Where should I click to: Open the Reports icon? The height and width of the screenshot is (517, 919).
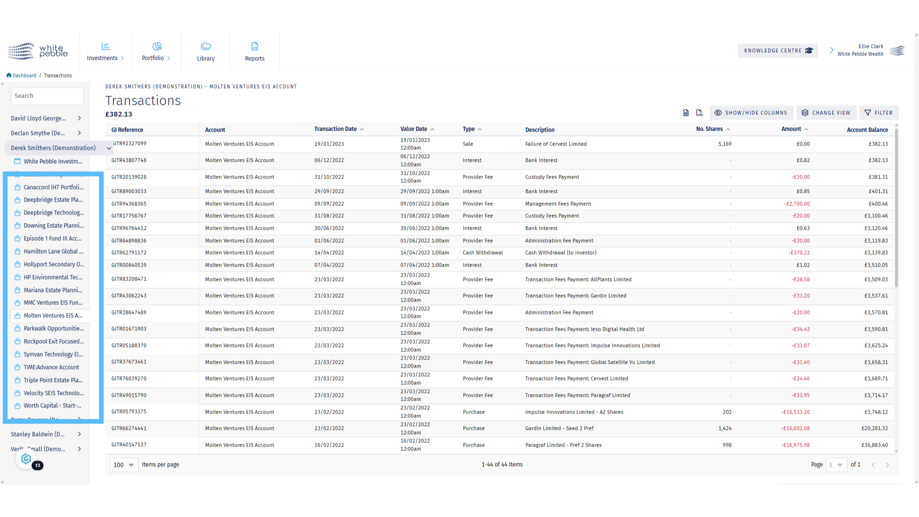pos(255,46)
